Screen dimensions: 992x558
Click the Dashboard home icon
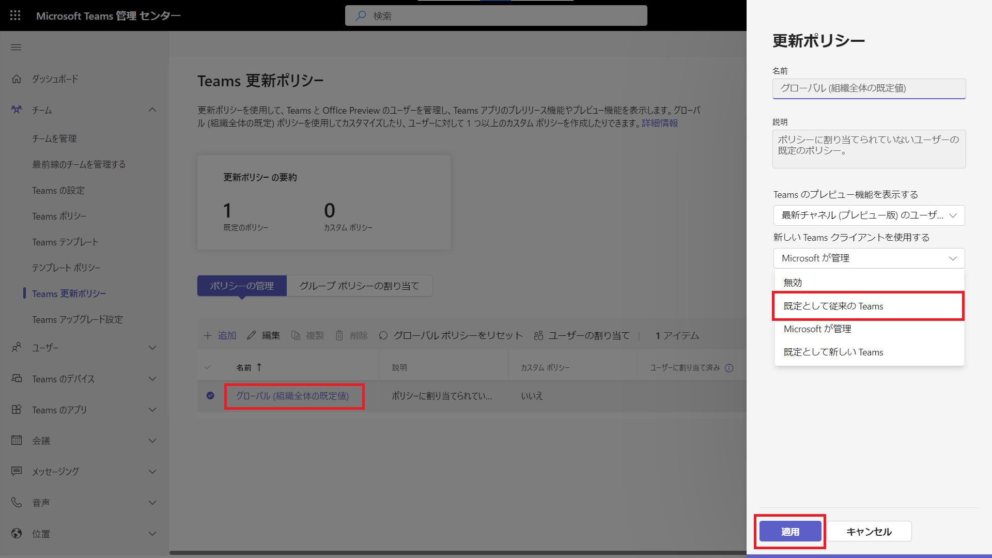click(17, 79)
